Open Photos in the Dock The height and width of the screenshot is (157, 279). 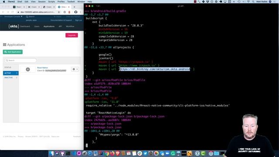(x=156, y=153)
